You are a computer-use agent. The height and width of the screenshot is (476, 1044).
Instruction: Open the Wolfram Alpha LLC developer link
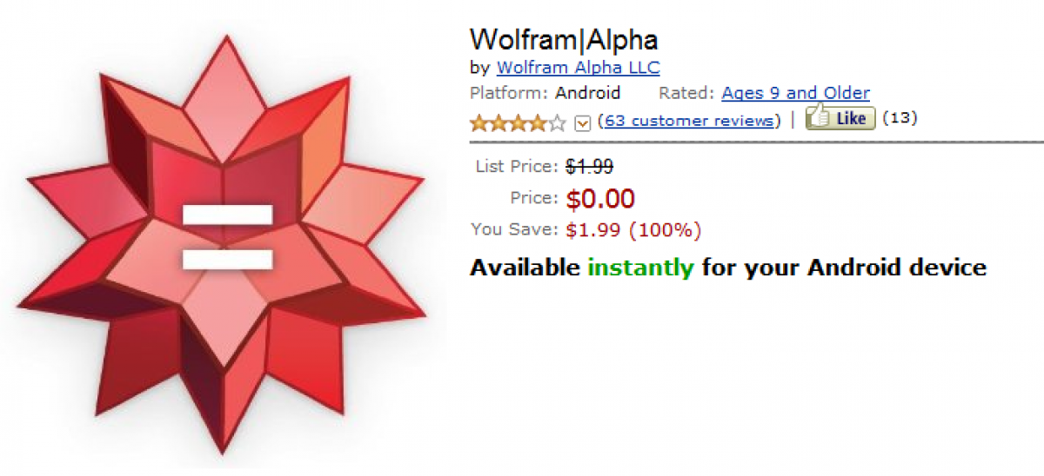click(578, 67)
